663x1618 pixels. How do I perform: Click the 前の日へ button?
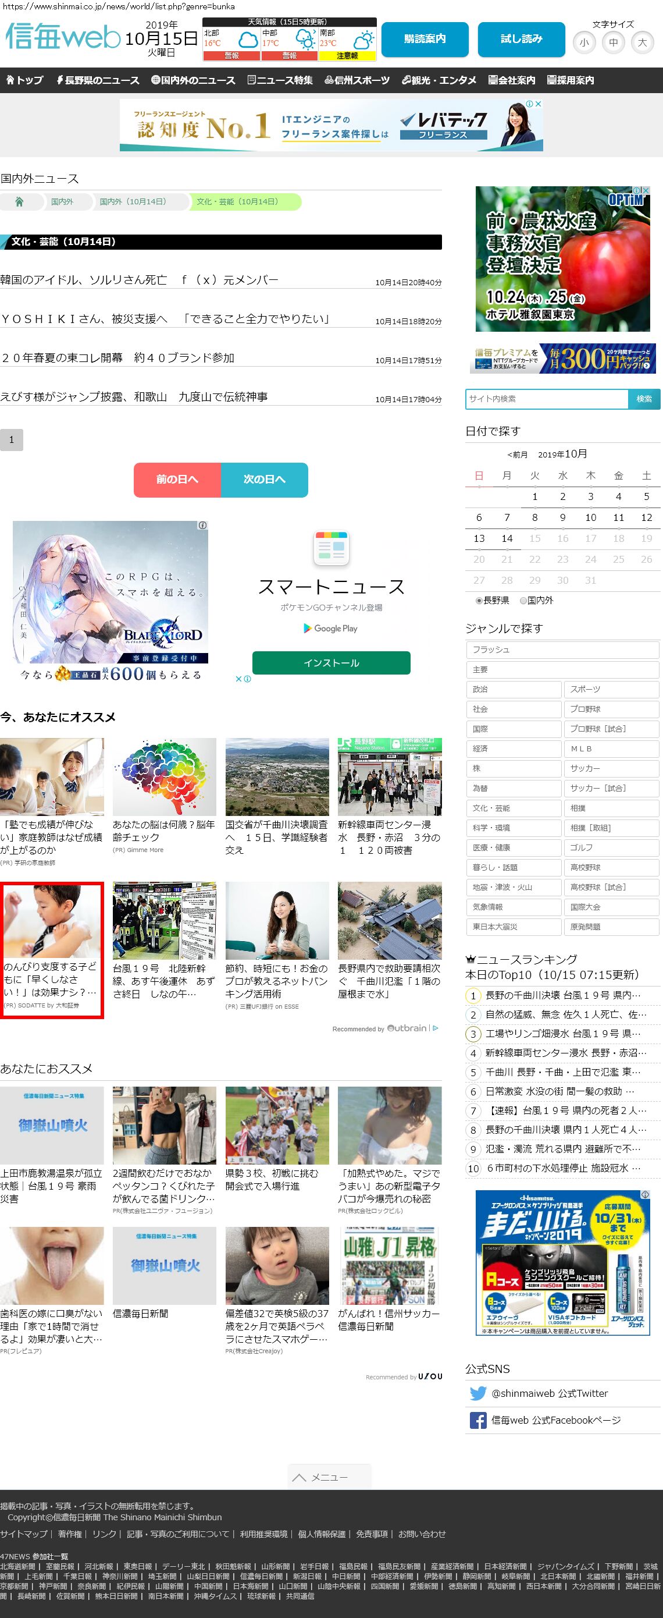177,480
